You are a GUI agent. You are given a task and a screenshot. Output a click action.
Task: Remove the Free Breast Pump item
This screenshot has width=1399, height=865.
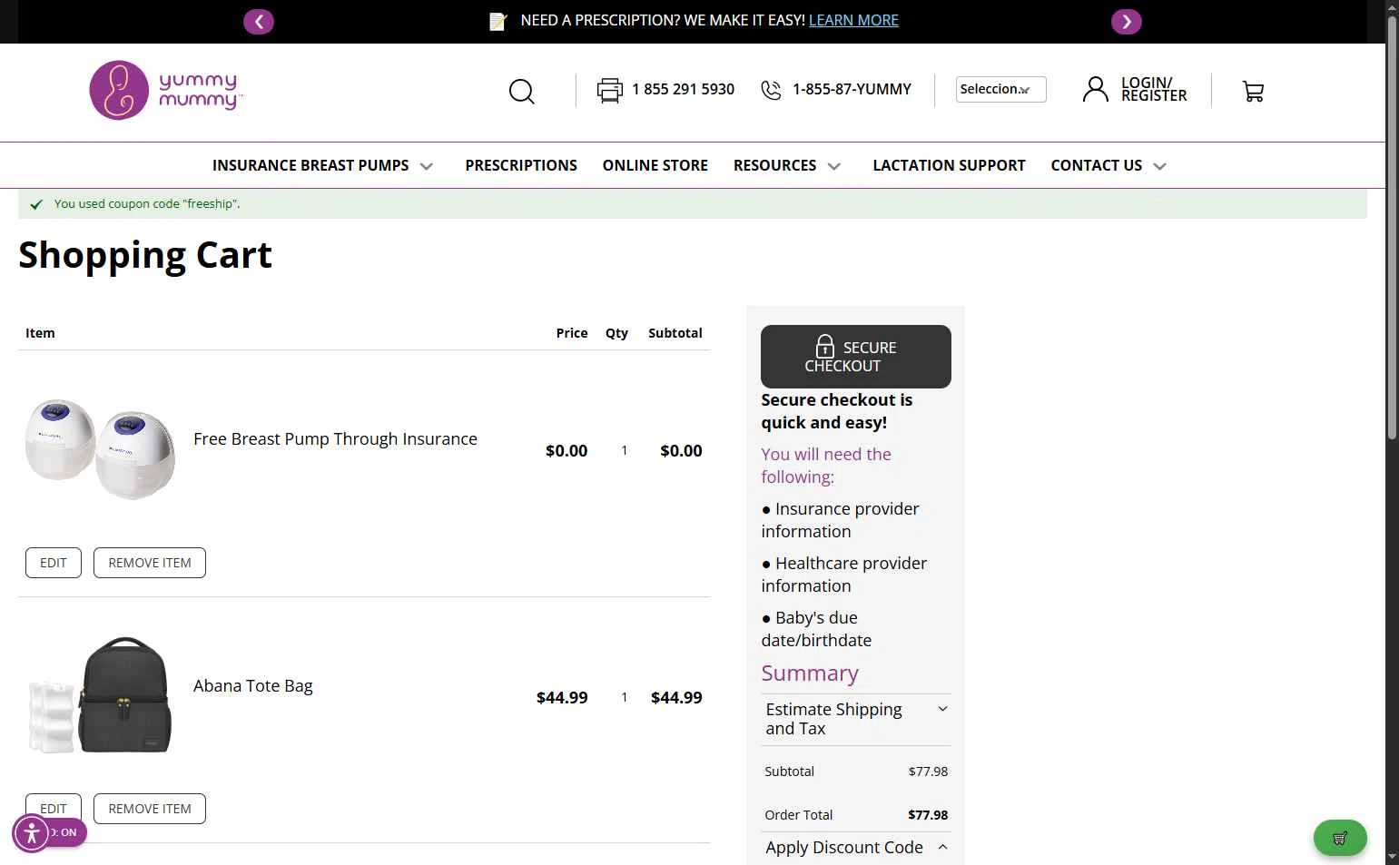click(x=150, y=563)
